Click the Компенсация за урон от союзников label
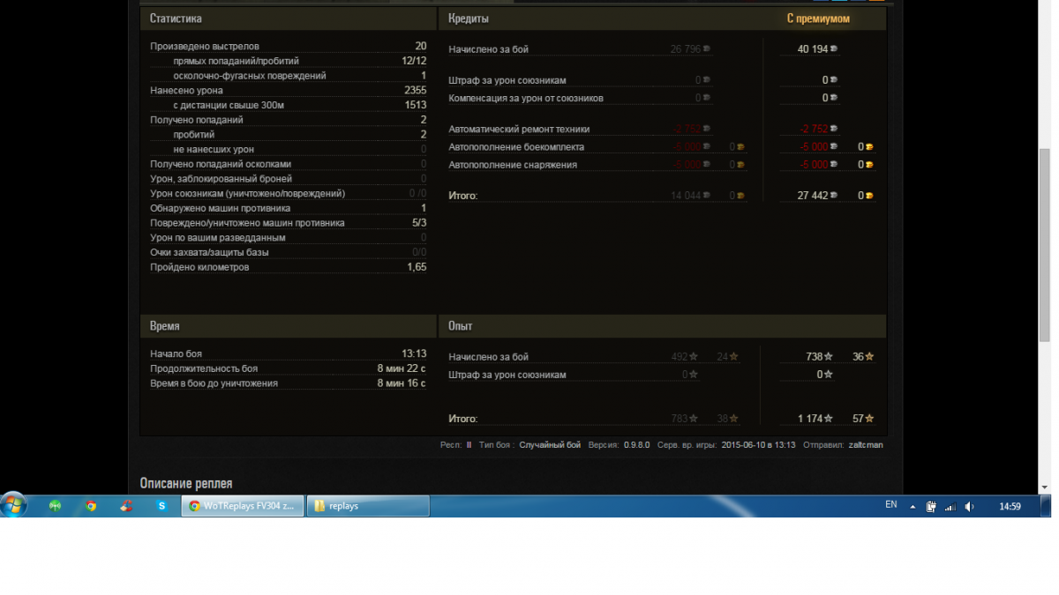This screenshot has width=1059, height=595. (526, 98)
